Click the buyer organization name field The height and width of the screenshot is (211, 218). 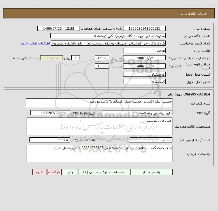tap(108, 36)
